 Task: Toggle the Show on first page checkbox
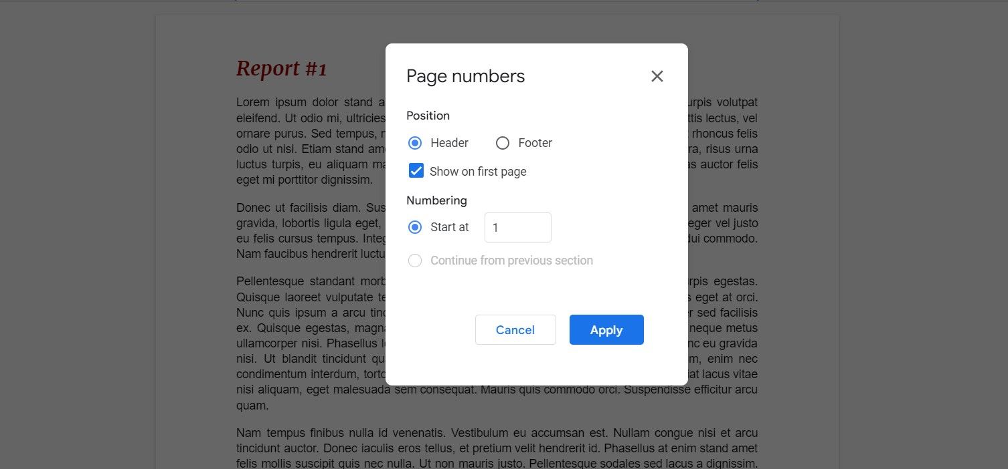[x=416, y=170]
